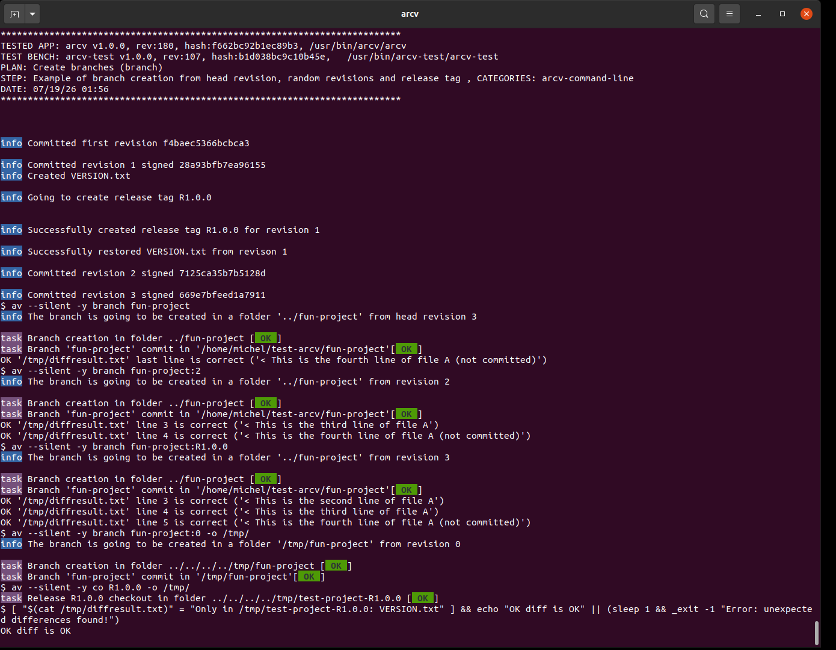Click the info label before 'Created VERSION.txt'

pos(11,176)
